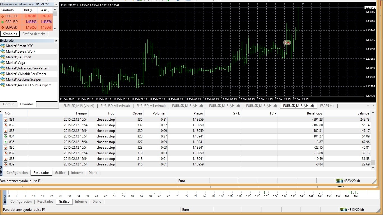Close the Explorador panel
The image size is (383, 215).
pos(56,41)
